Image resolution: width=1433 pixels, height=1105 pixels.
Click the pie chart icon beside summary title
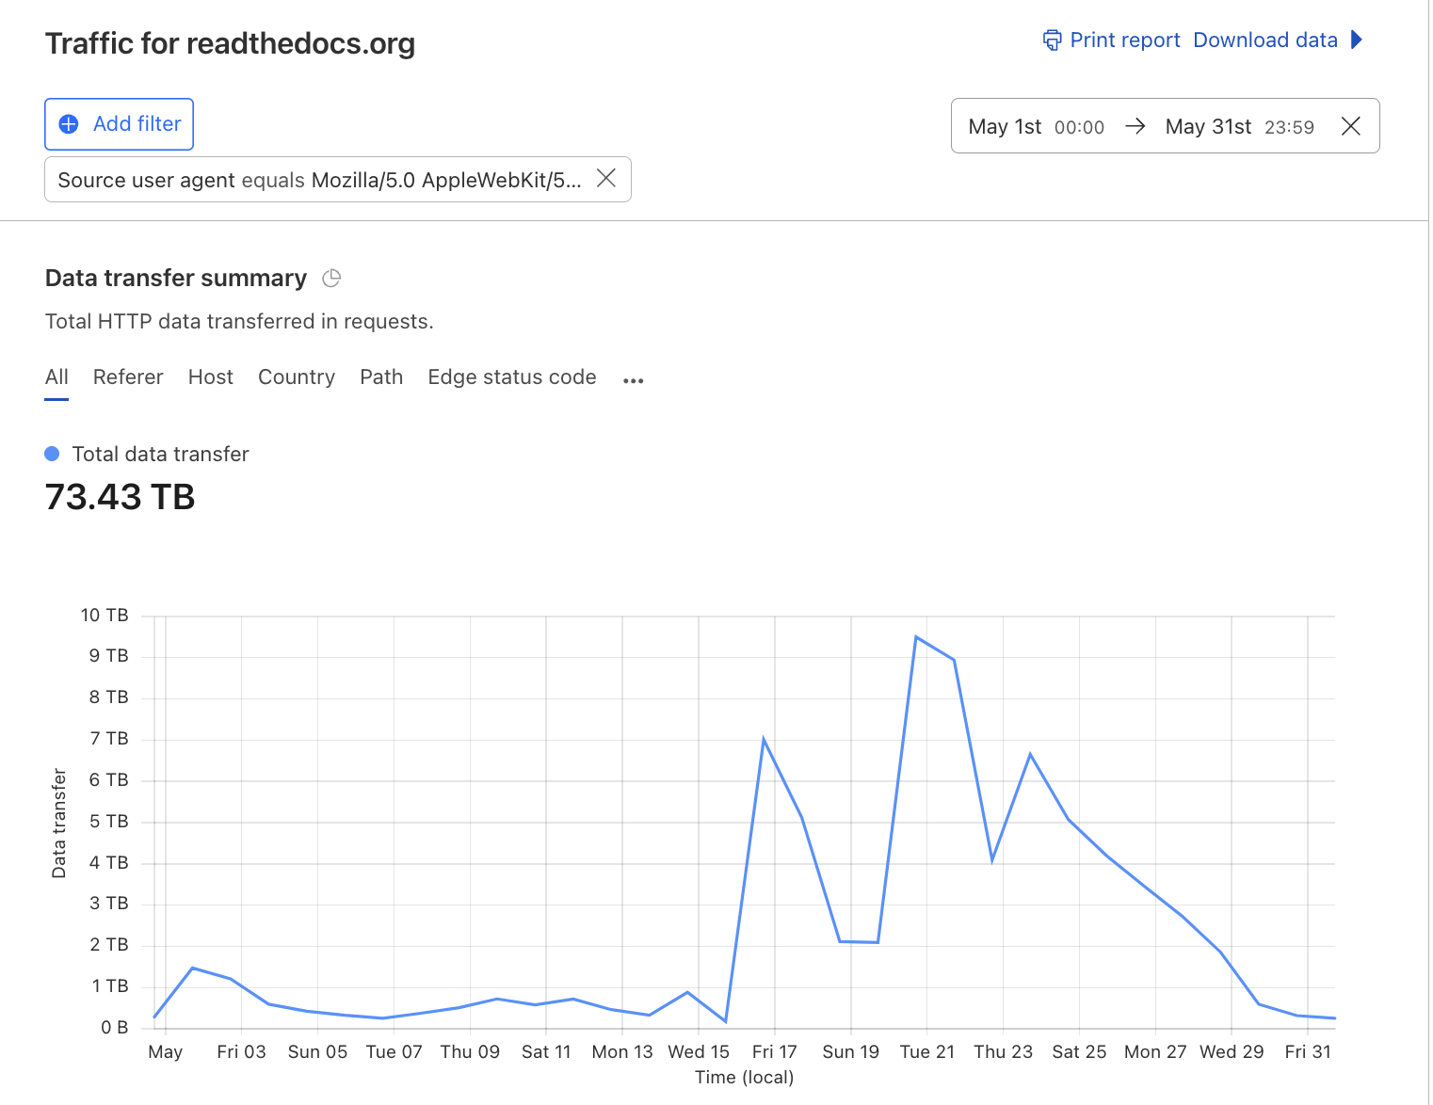[331, 279]
